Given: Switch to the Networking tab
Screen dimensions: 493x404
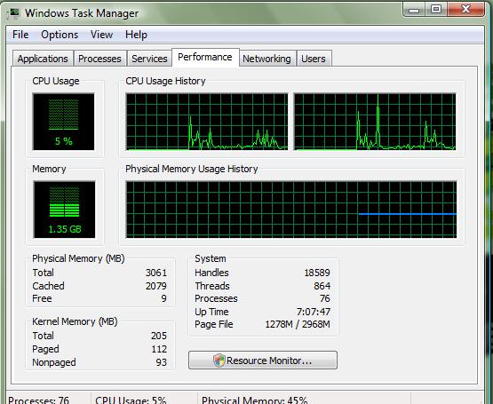Looking at the screenshot, I should click(266, 59).
